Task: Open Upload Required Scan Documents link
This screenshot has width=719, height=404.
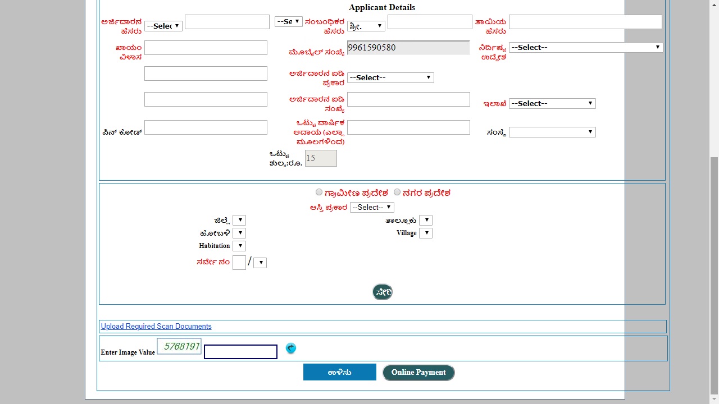Action: click(156, 326)
